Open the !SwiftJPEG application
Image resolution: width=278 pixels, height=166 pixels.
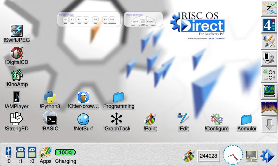pos(16,31)
